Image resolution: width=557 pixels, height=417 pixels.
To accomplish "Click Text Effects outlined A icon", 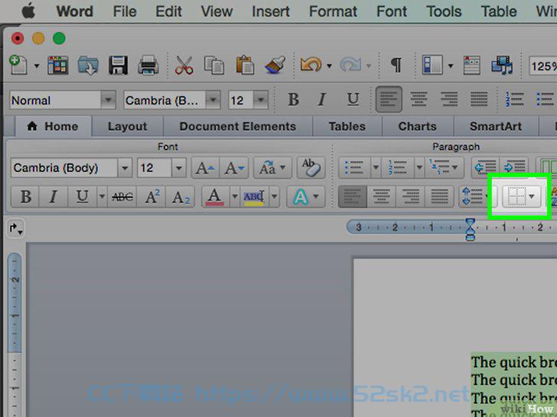I will 301,196.
